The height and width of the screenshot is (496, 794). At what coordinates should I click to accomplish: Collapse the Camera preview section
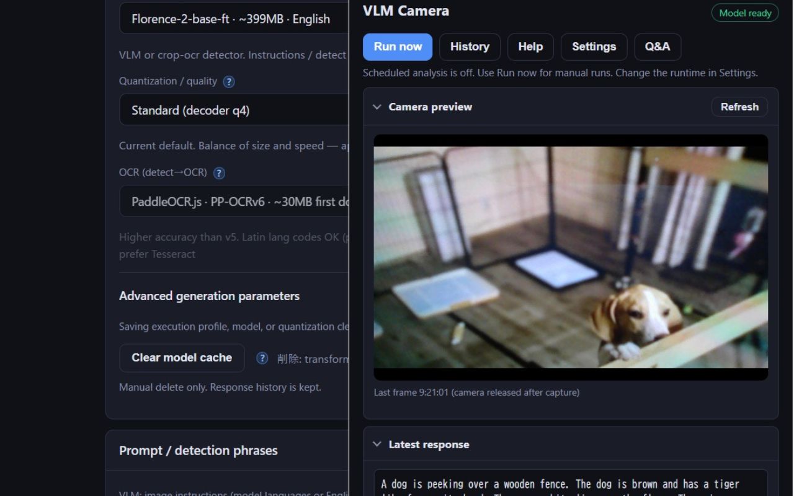coord(377,107)
